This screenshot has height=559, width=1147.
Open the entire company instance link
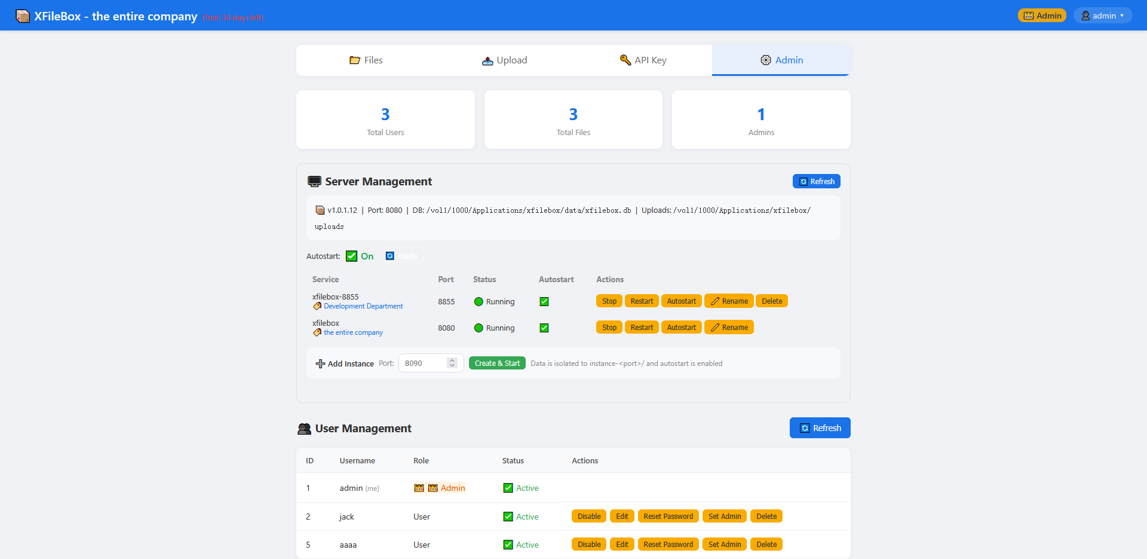pyautogui.click(x=353, y=332)
